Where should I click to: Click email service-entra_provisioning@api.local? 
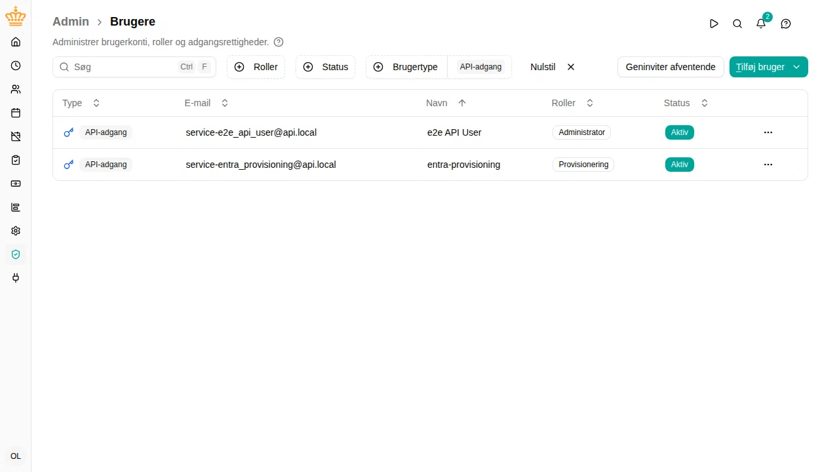click(x=261, y=165)
